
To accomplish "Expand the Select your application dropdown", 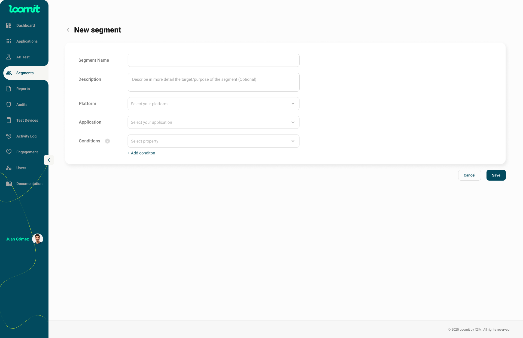I will tap(213, 122).
